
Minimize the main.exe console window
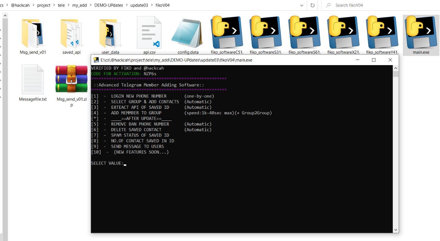pos(358,60)
